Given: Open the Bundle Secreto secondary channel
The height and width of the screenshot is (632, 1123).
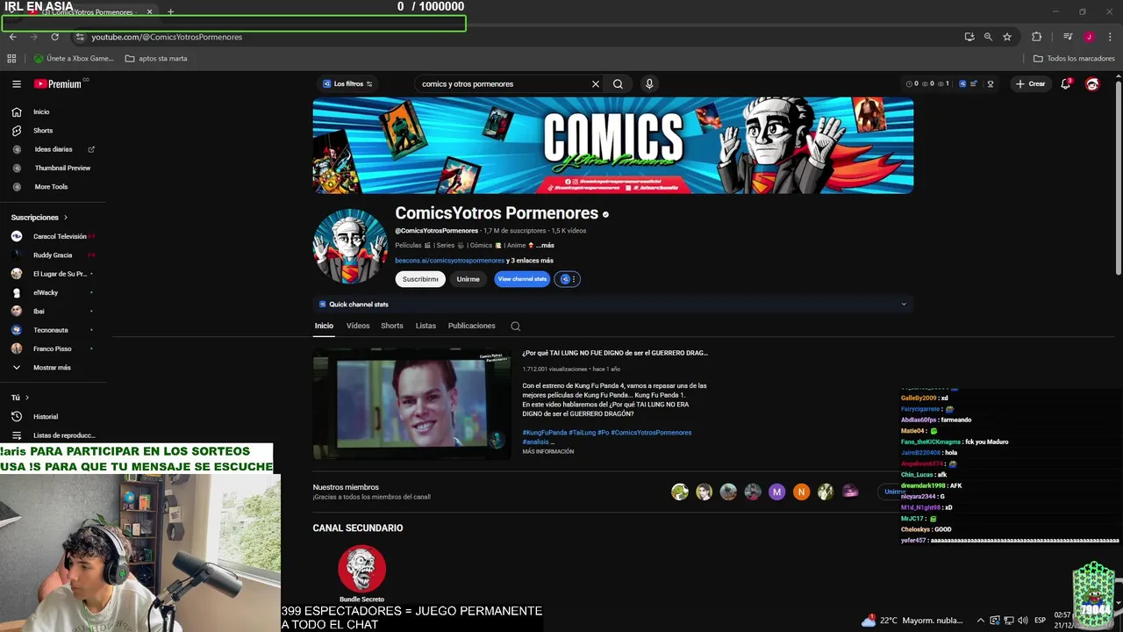Looking at the screenshot, I should [361, 573].
